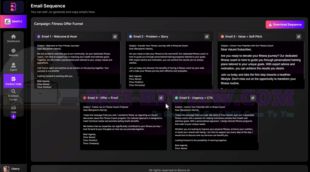Click the purple dot on Email 1
This screenshot has height=172, width=310.
click(39, 37)
